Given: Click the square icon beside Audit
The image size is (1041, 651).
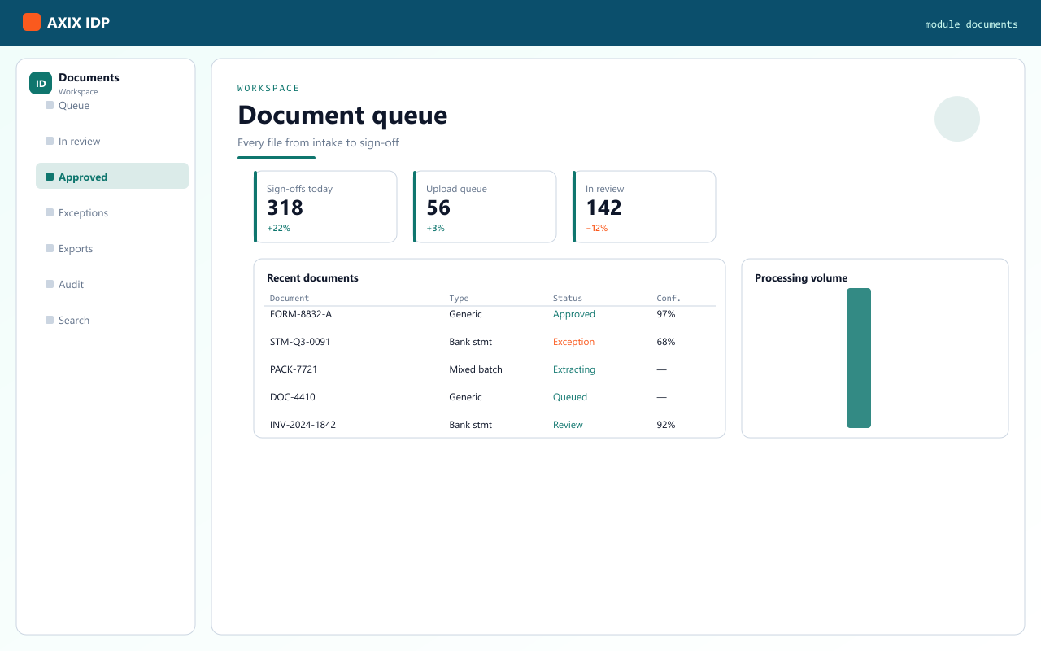Looking at the screenshot, I should tap(50, 285).
